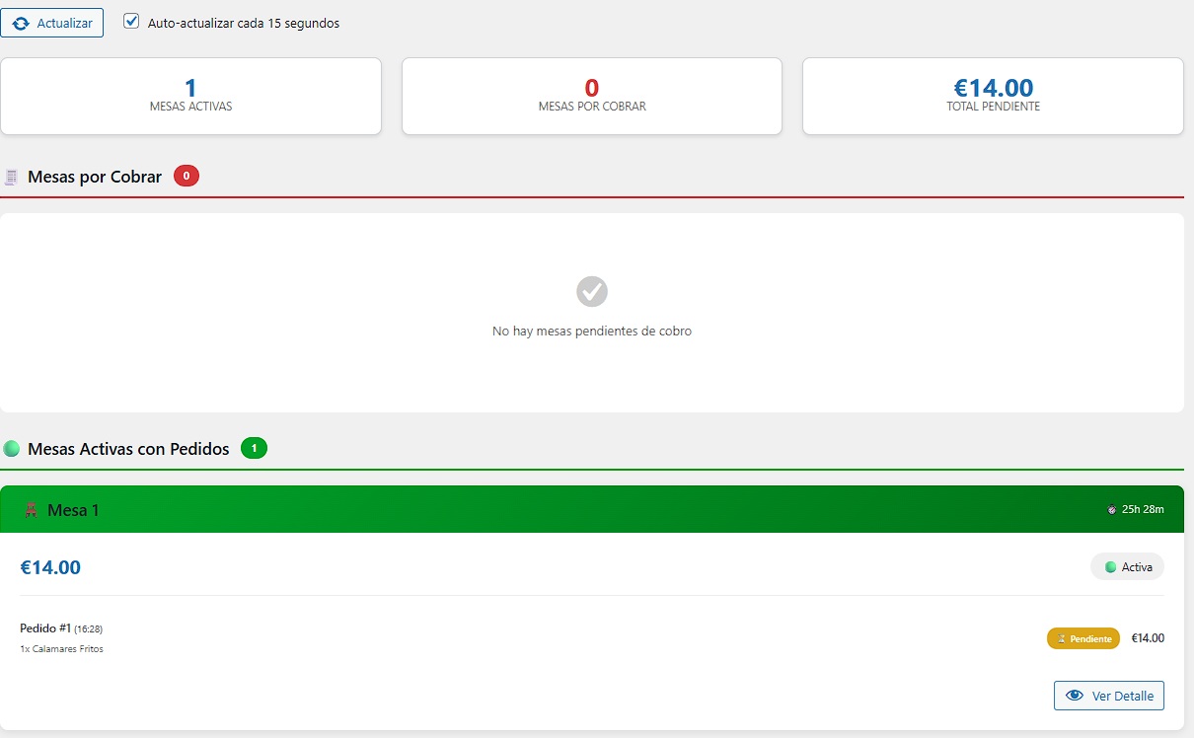Image resolution: width=1194 pixels, height=738 pixels.
Task: Click the receipt icon beside Mesas por Cobrar heading
Action: pyautogui.click(x=12, y=178)
